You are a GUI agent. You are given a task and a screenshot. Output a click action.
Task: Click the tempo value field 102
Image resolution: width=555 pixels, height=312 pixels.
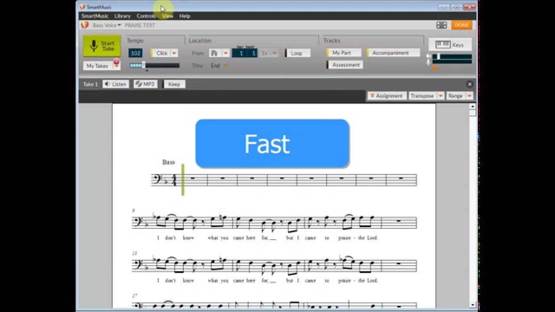pos(135,53)
